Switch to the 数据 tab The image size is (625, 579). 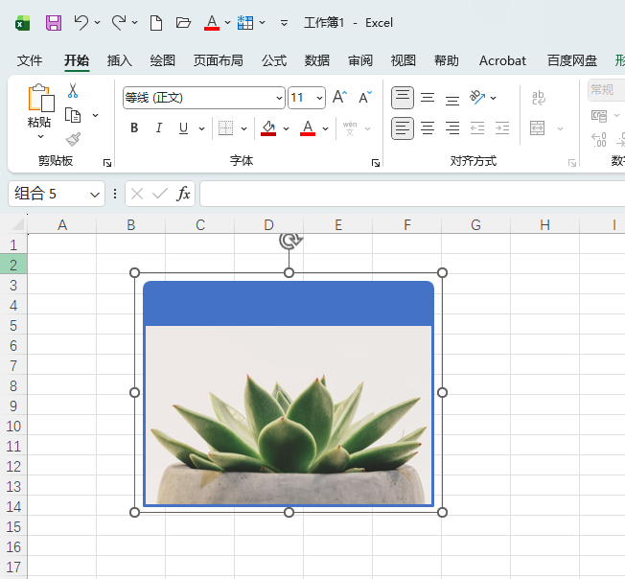point(317,60)
